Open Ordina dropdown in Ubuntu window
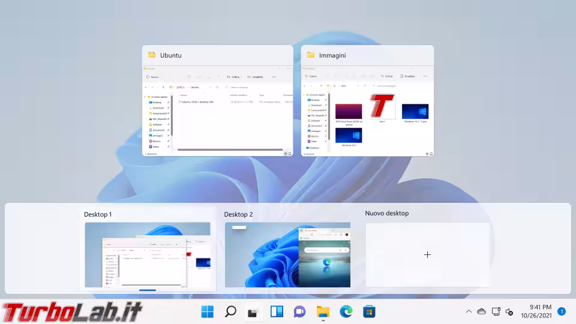Viewport: 576px width, 324px height. (x=234, y=77)
